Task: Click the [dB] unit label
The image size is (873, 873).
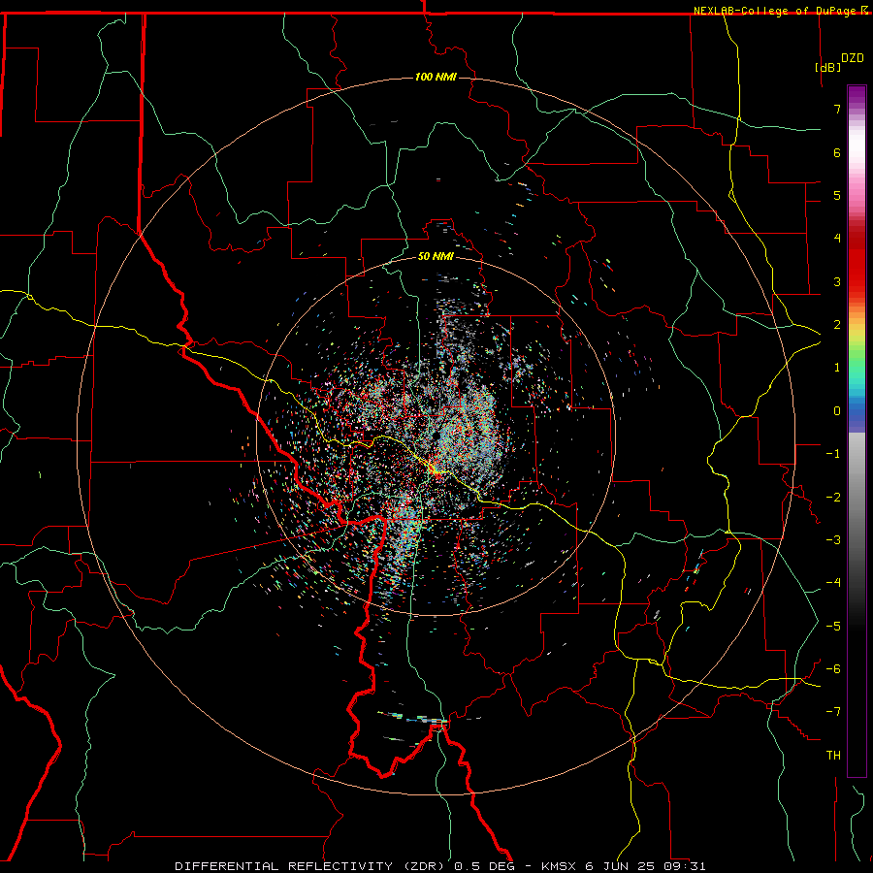Action: 828,67
